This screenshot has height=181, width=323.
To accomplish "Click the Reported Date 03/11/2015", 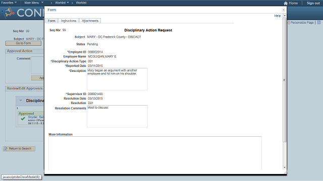I will pos(95,66).
